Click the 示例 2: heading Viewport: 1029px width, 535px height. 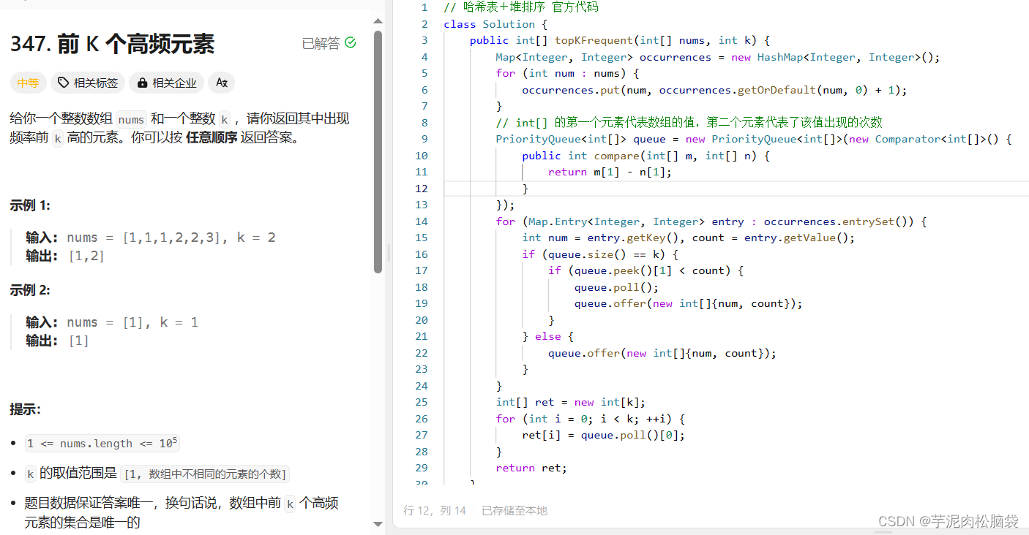(x=30, y=290)
